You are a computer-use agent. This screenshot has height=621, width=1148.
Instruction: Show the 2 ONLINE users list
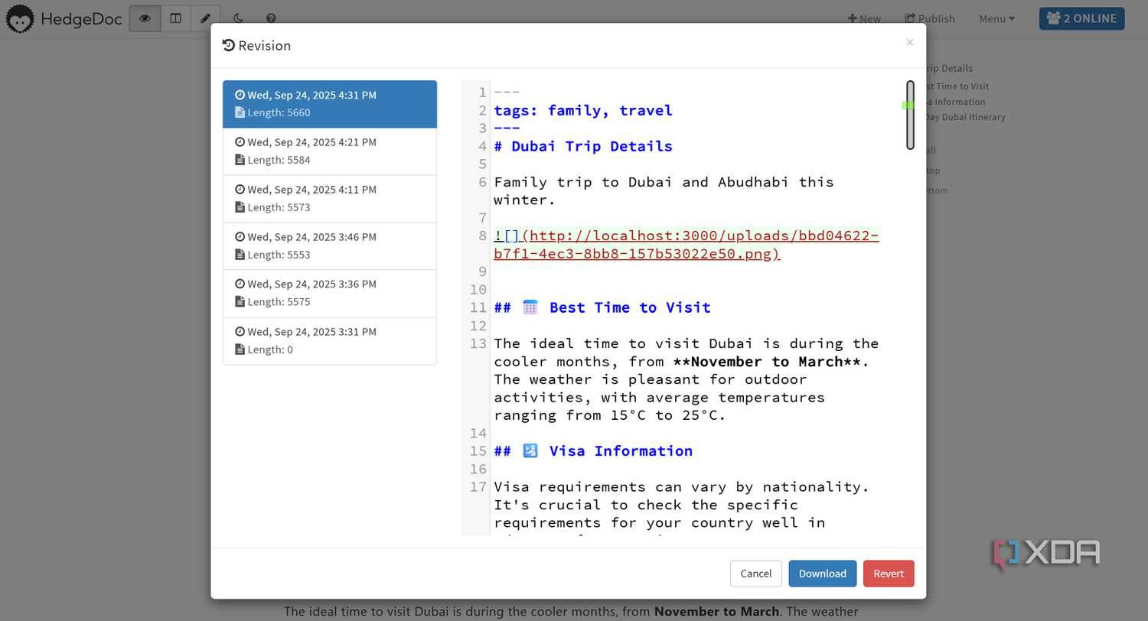1081,18
